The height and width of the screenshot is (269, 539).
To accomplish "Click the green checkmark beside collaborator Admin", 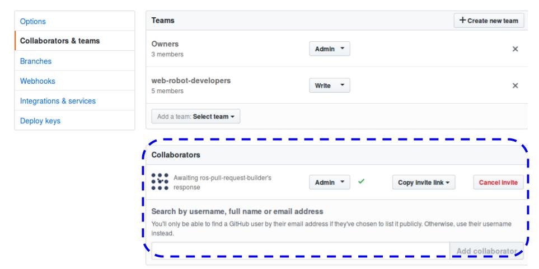I will [361, 182].
